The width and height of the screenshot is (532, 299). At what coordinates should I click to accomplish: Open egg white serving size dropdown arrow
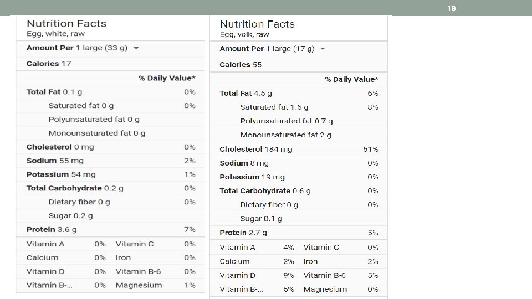pyautogui.click(x=136, y=48)
